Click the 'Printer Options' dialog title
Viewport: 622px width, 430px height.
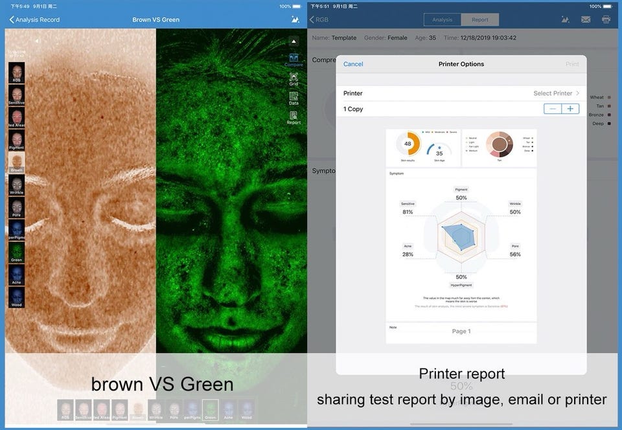click(x=461, y=64)
